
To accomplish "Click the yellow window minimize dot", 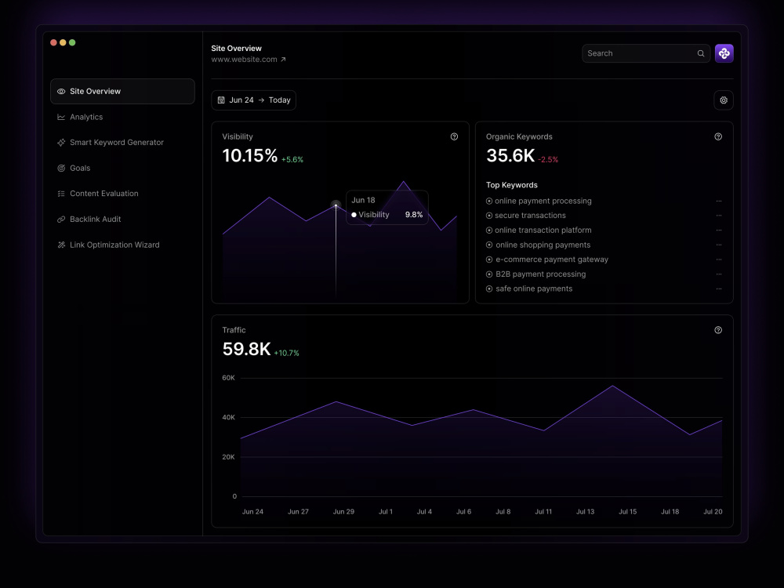I will 63,42.
